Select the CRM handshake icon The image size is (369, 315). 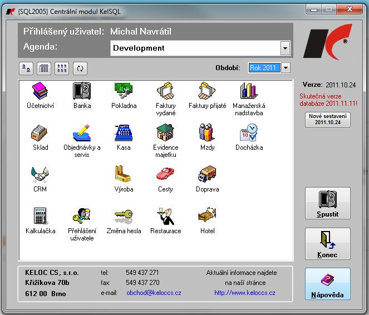(x=40, y=179)
